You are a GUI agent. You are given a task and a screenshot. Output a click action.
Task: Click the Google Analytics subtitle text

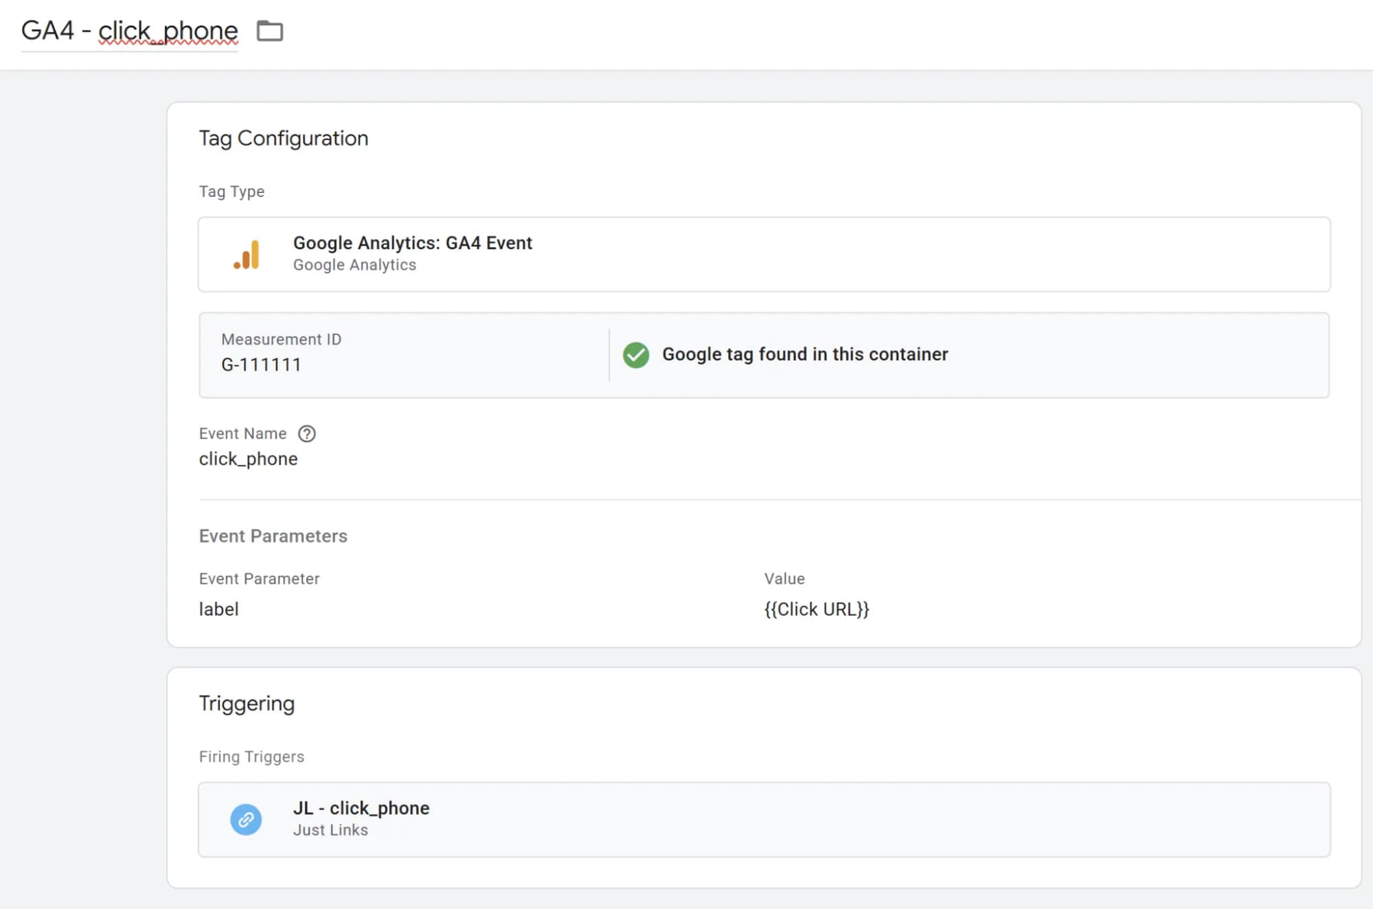pyautogui.click(x=354, y=265)
